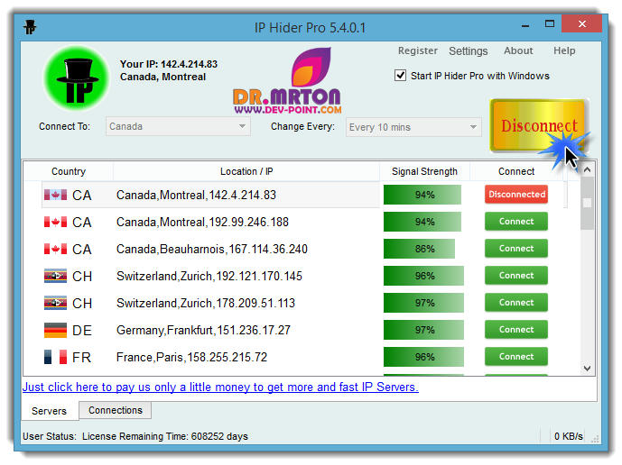Click the 86% signal bar for Beauharnois
Image resolution: width=622 pixels, height=465 pixels.
click(419, 249)
